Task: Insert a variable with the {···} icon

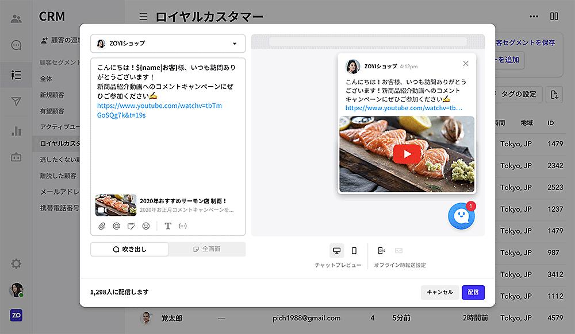Action: (183, 226)
